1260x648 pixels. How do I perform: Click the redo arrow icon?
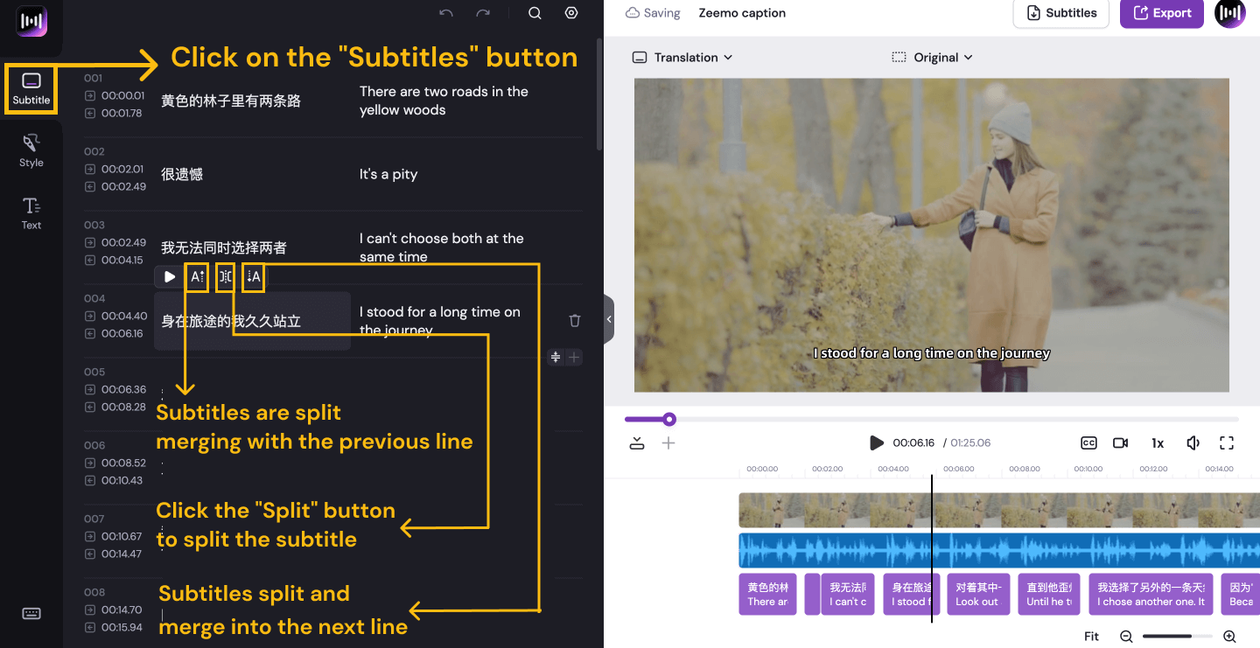tap(483, 13)
